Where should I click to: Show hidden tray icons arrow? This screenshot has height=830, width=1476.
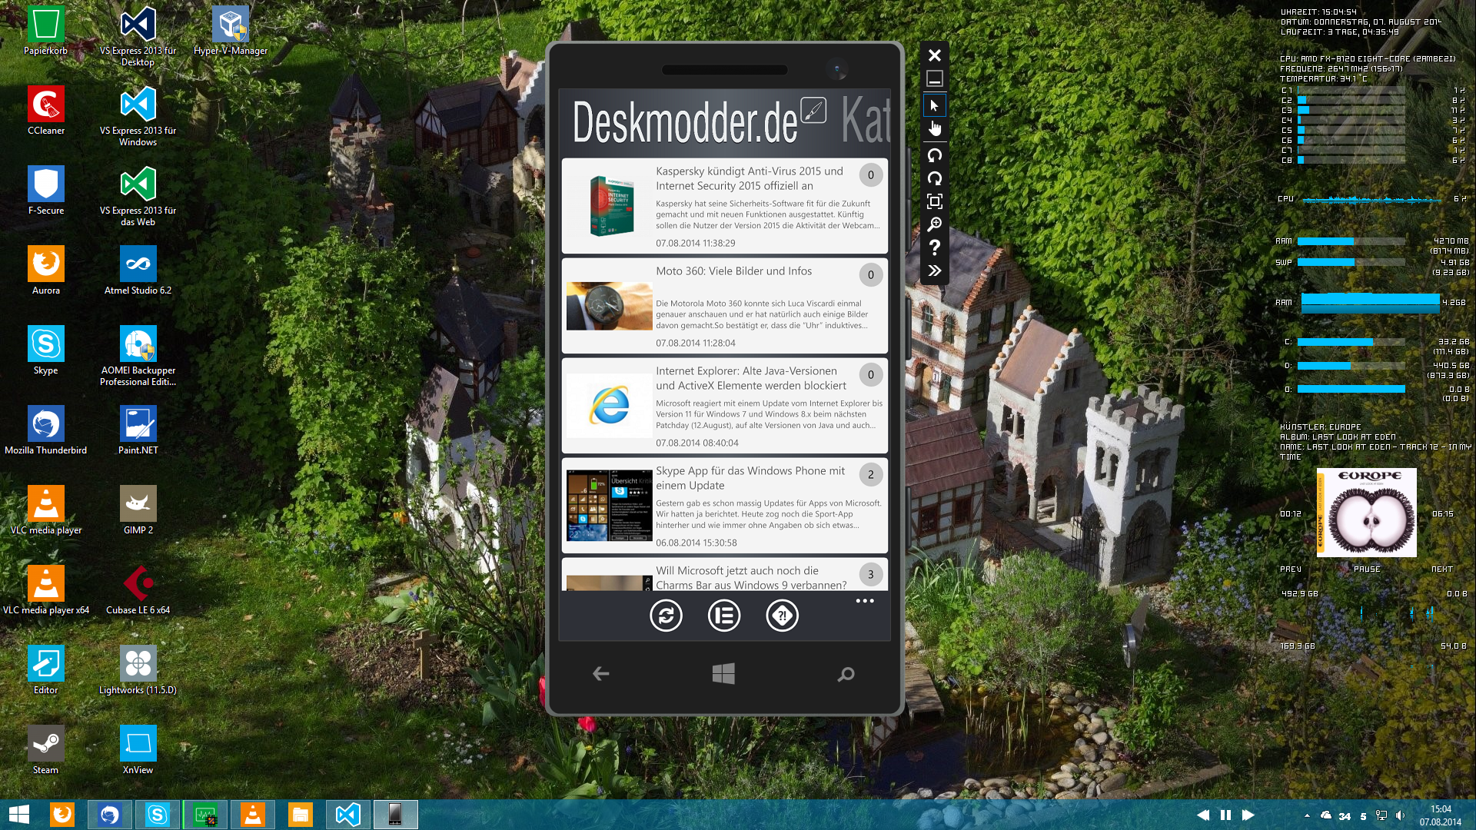click(1307, 815)
